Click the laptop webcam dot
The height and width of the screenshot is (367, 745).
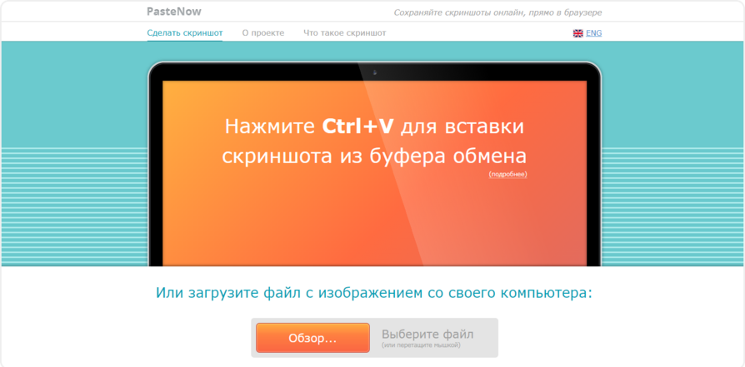[374, 72]
